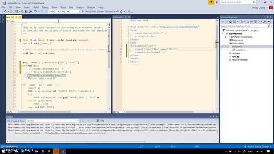Collapse the html tag outline in index.html

pyautogui.click(x=128, y=27)
